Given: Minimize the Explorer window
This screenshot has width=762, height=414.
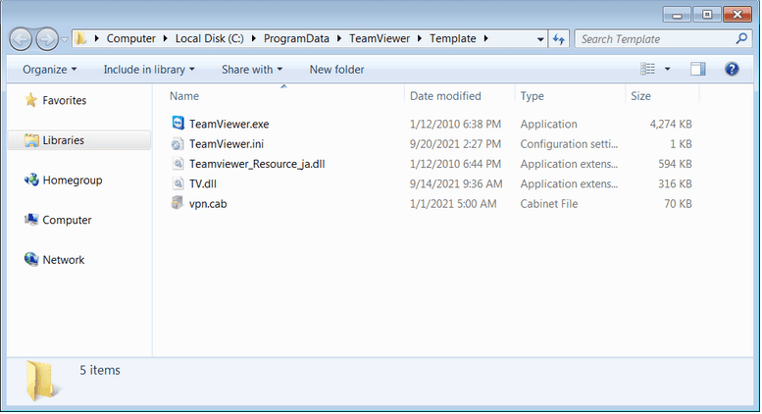Looking at the screenshot, I should point(677,15).
